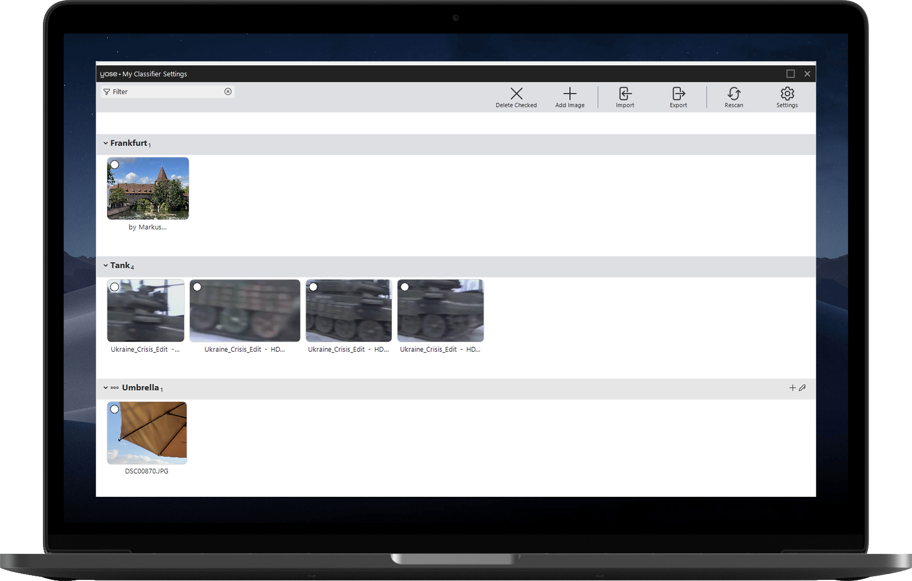
Task: Click the plus icon in Umbrella row
Action: (x=792, y=388)
